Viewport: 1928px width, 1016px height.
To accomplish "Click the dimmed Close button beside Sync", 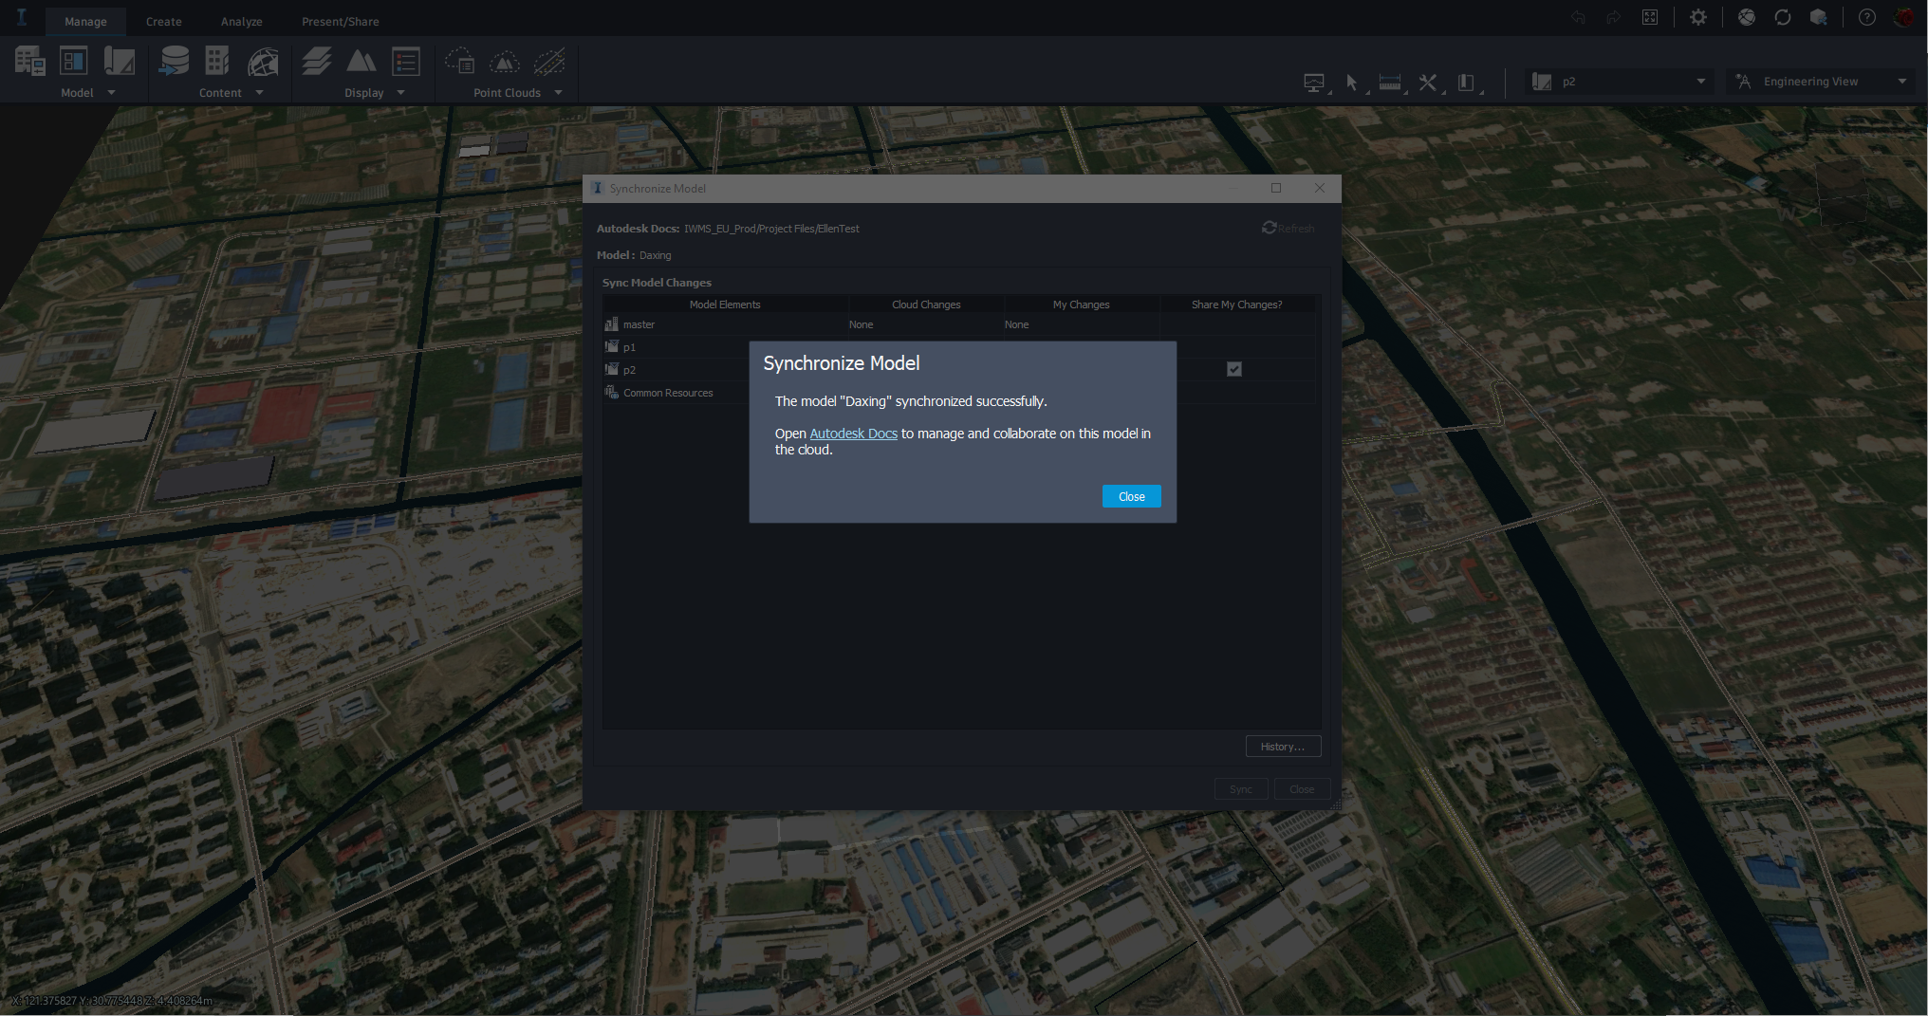I will 1302,789.
